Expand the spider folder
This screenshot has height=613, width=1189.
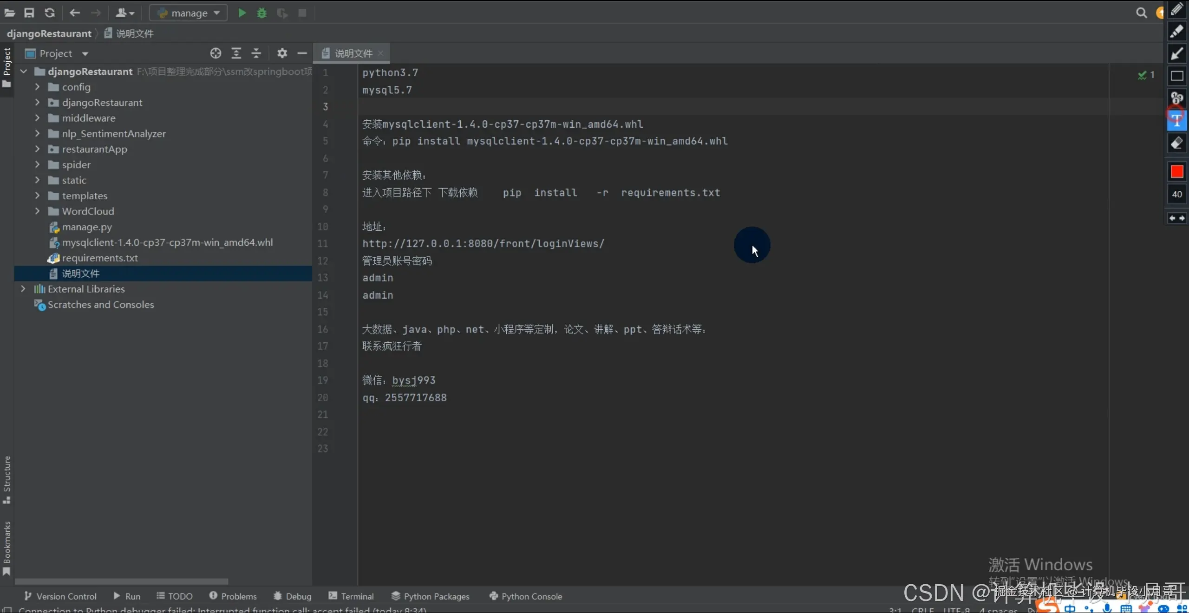37,165
